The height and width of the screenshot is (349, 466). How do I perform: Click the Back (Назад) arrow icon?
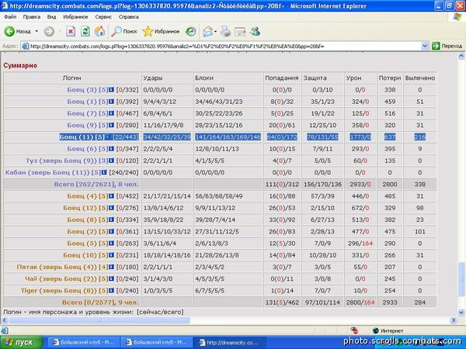pos(9,31)
